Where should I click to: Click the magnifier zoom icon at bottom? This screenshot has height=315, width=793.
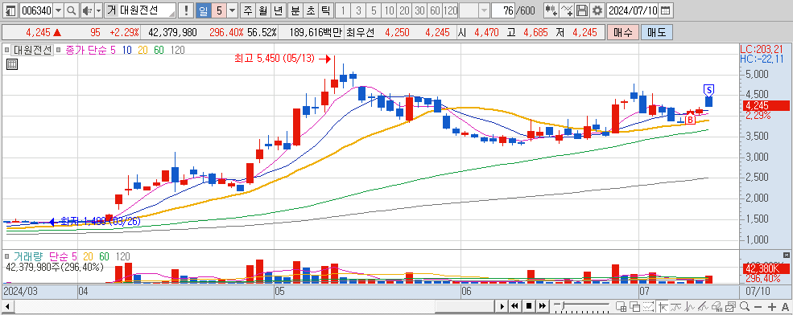(745, 306)
